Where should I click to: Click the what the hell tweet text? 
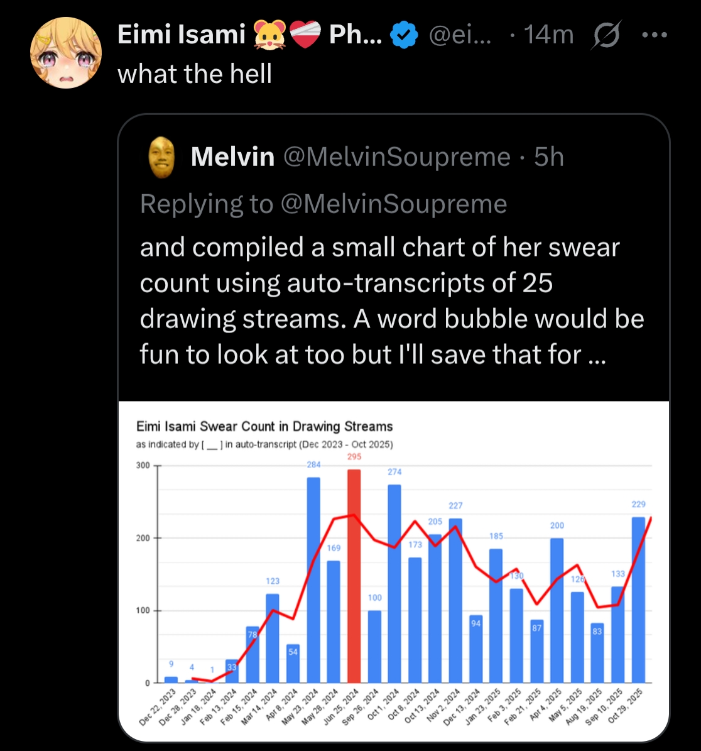(x=194, y=74)
